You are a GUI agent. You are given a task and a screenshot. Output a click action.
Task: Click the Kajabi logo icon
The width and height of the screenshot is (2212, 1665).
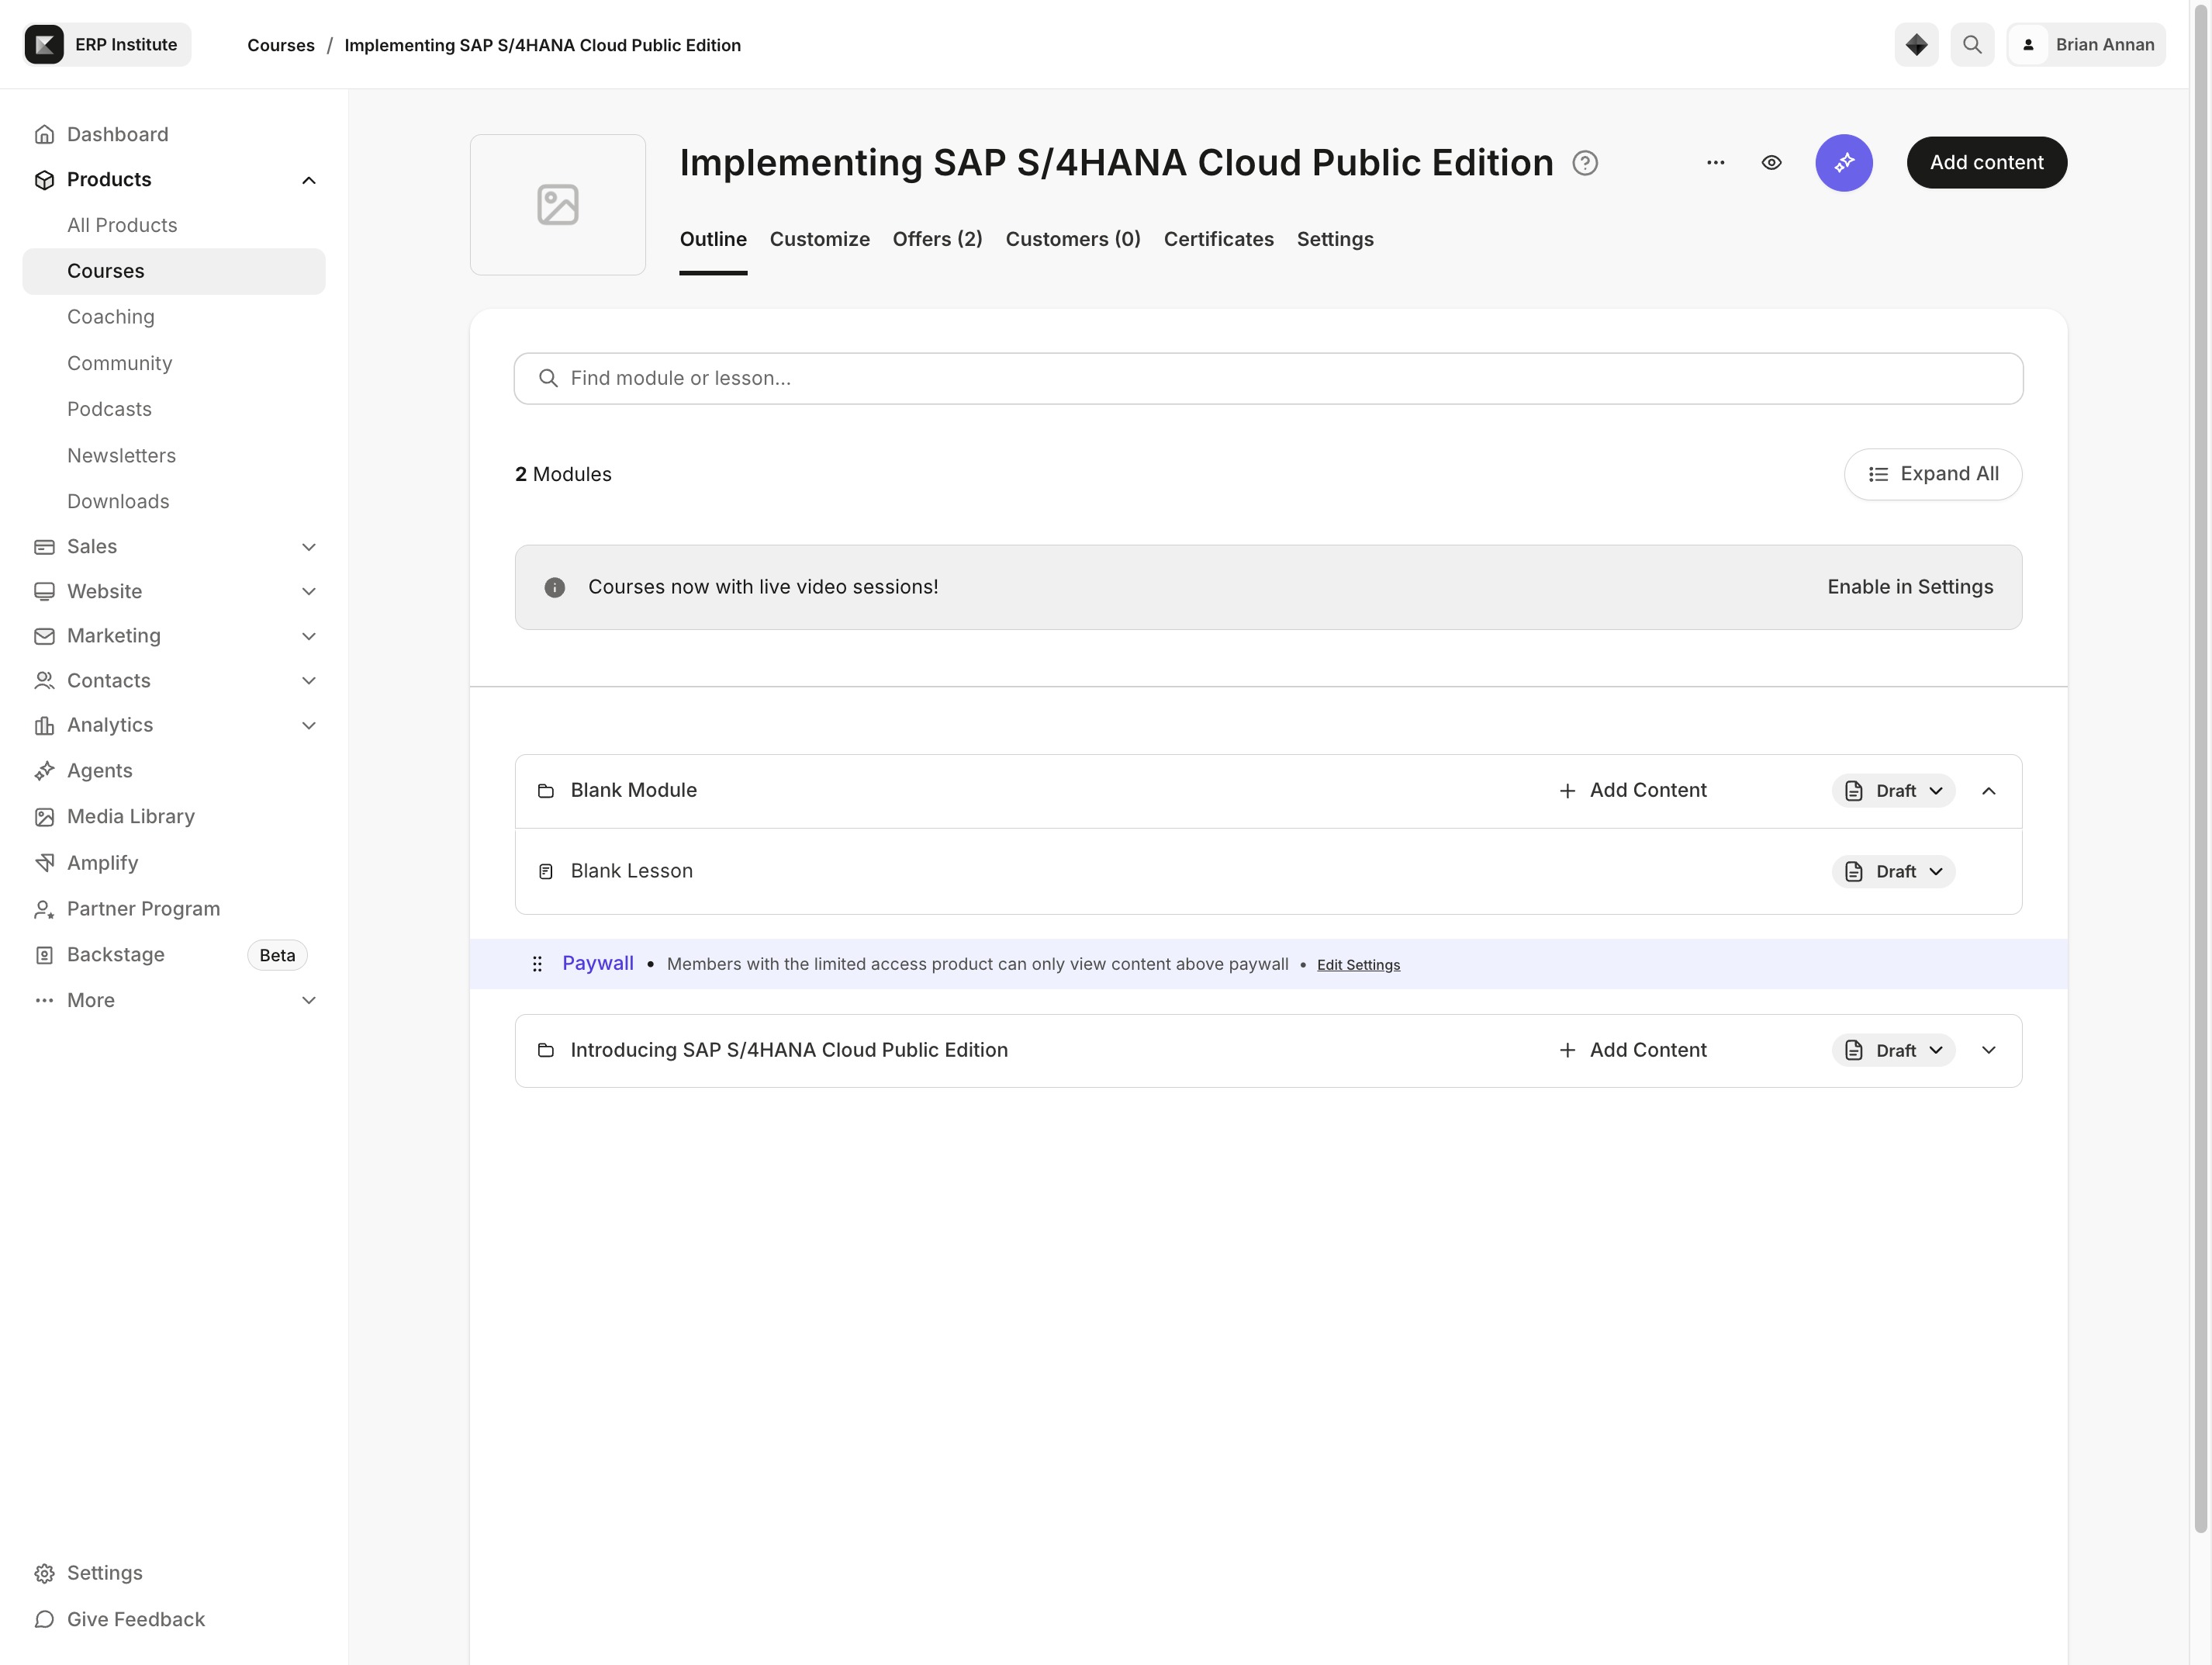point(44,45)
